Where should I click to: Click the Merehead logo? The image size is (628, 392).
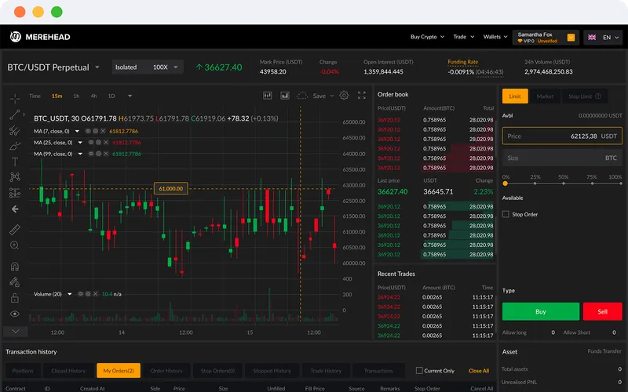40,37
